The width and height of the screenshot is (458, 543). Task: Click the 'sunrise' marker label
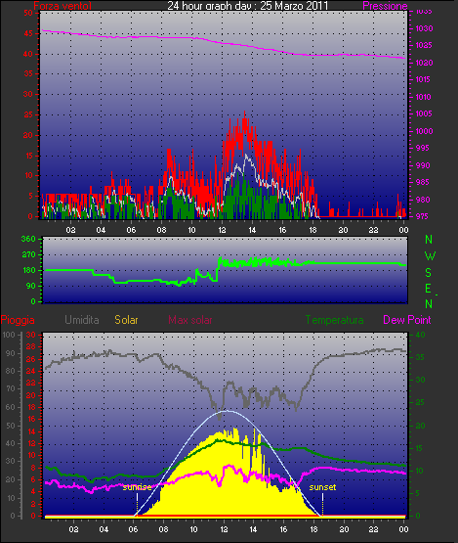pos(137,487)
